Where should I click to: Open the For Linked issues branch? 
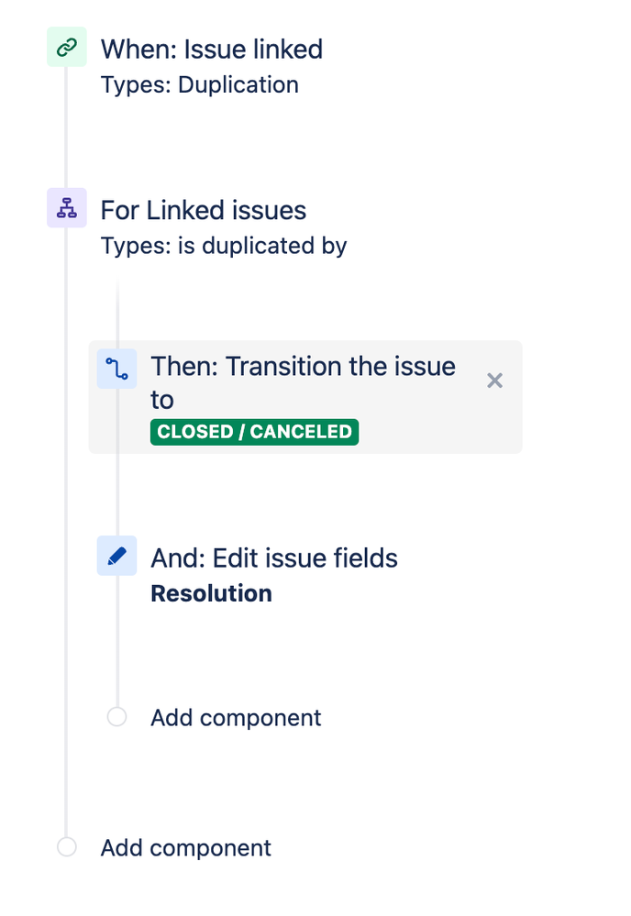[204, 210]
